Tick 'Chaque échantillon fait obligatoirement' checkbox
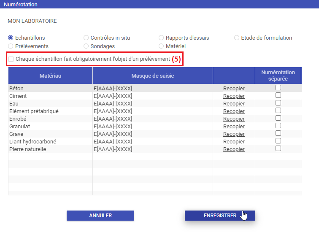Screen dimensions: 319x235 click(11, 59)
